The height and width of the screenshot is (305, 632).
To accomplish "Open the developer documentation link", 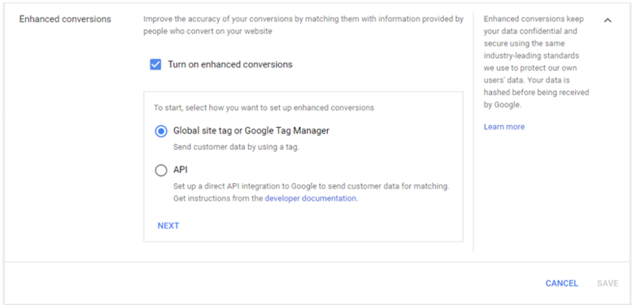I will point(311,198).
